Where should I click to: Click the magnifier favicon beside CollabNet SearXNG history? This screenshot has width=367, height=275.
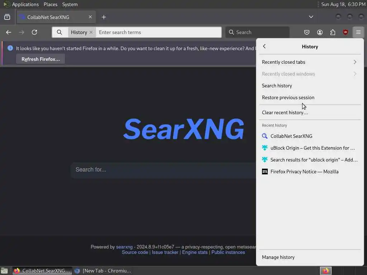tap(264, 136)
